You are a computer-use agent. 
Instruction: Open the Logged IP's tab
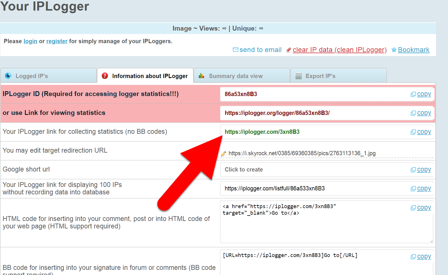(49, 76)
